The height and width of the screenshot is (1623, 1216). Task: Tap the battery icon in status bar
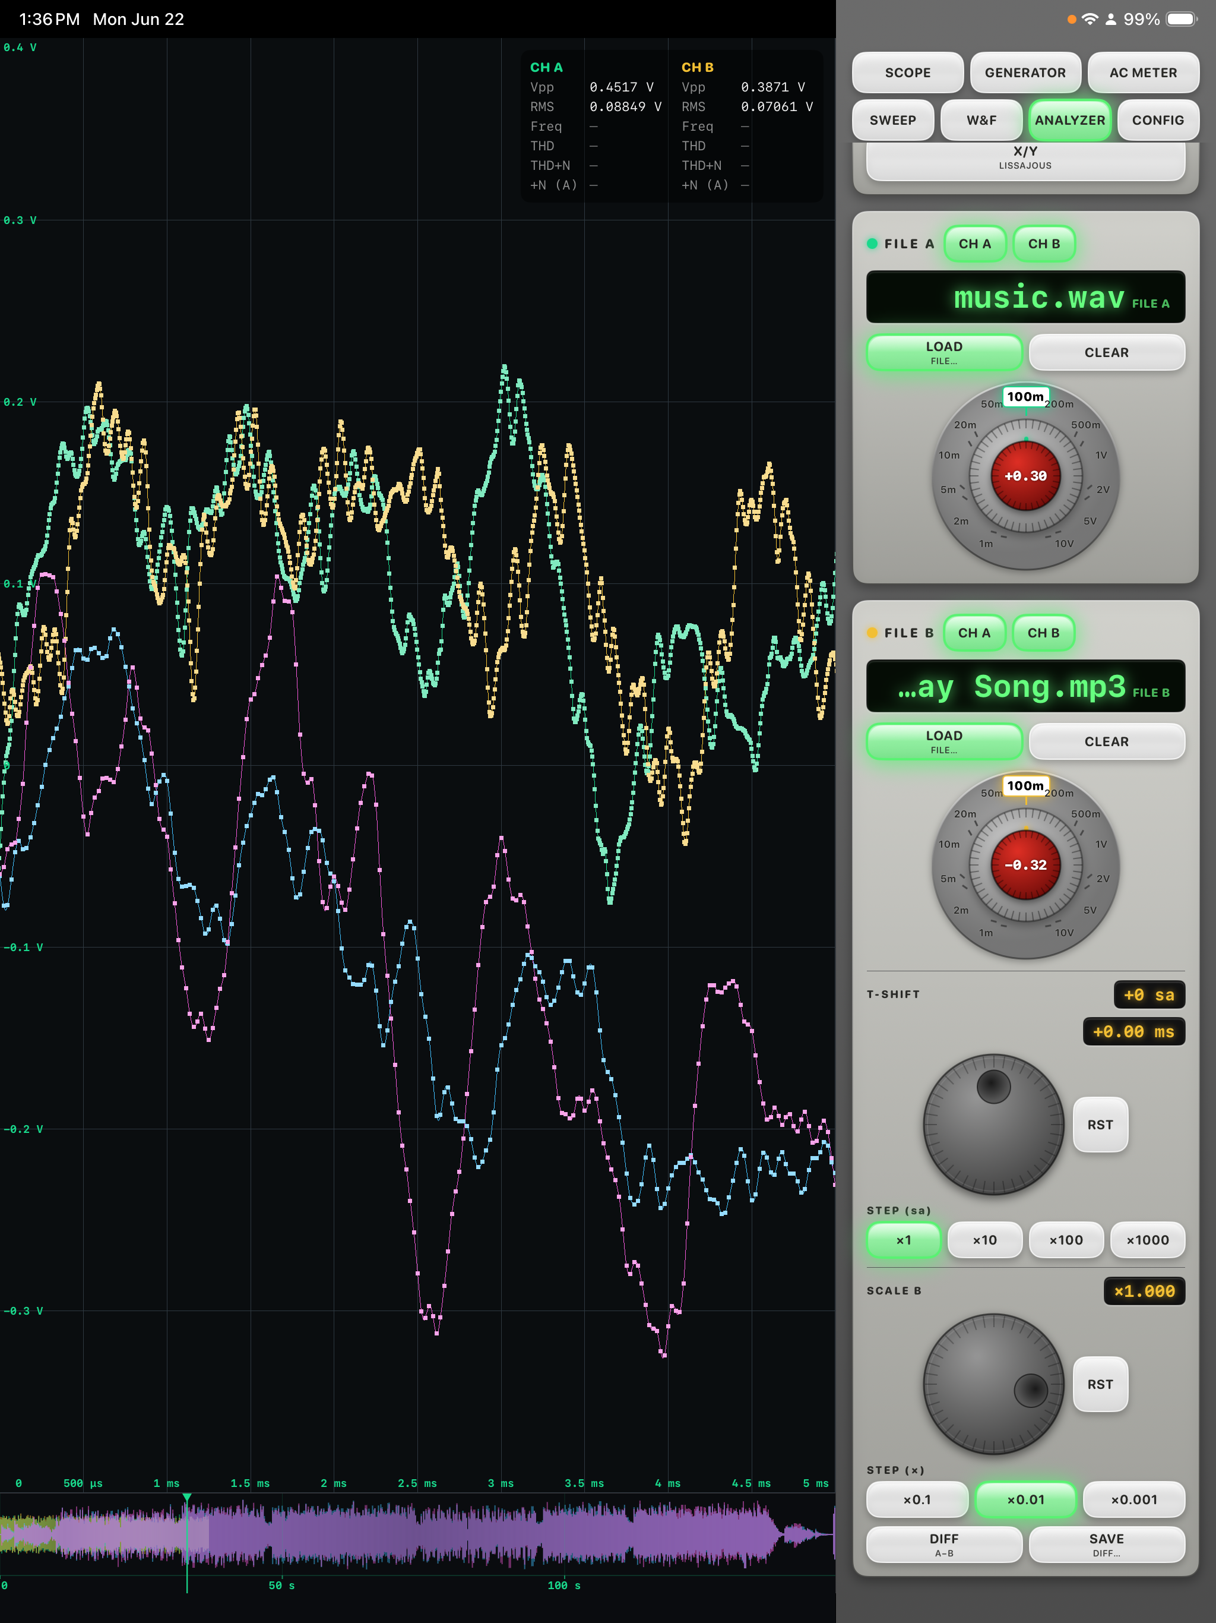[x=1182, y=19]
